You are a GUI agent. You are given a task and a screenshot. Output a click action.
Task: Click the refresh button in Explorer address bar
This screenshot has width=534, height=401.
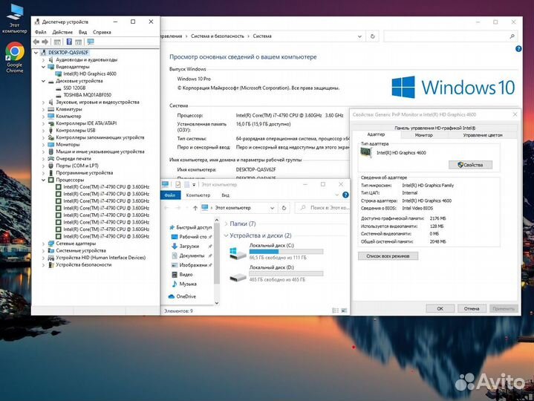(284, 208)
